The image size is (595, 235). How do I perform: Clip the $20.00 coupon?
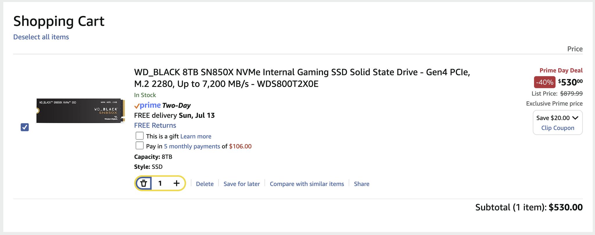[558, 128]
